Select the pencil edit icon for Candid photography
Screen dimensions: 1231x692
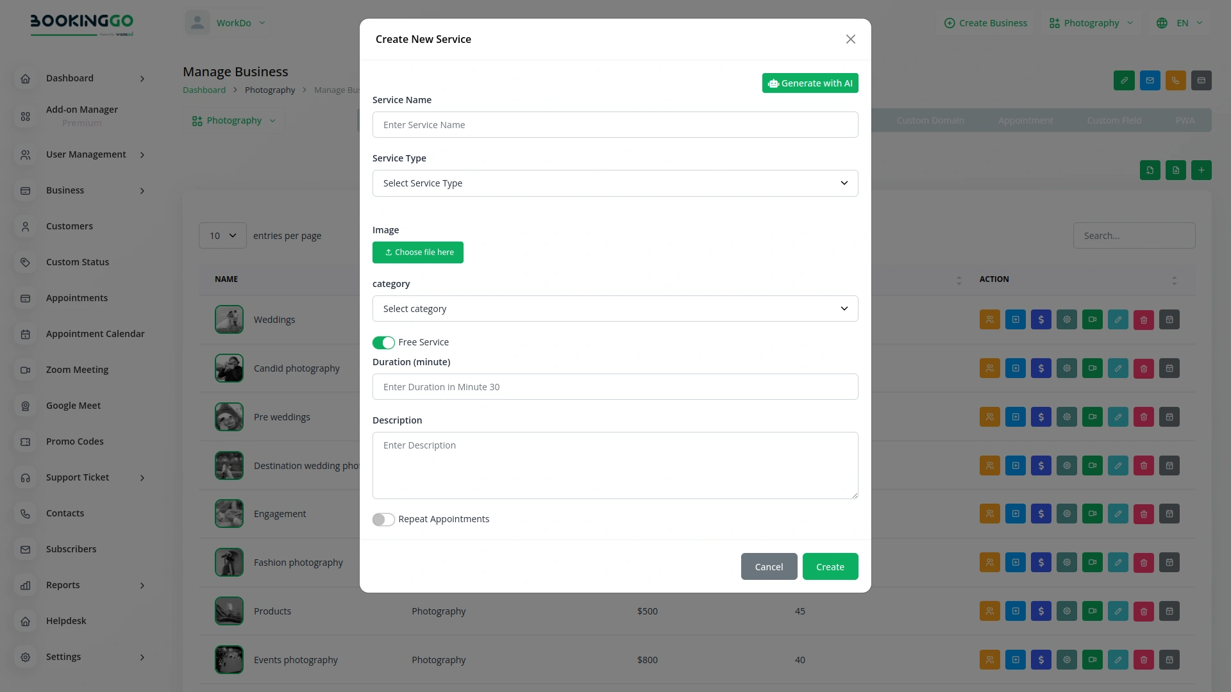[x=1118, y=368]
